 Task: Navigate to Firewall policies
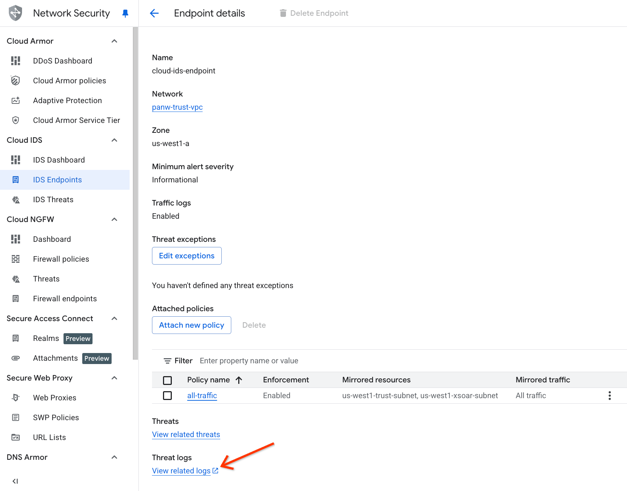(x=61, y=259)
